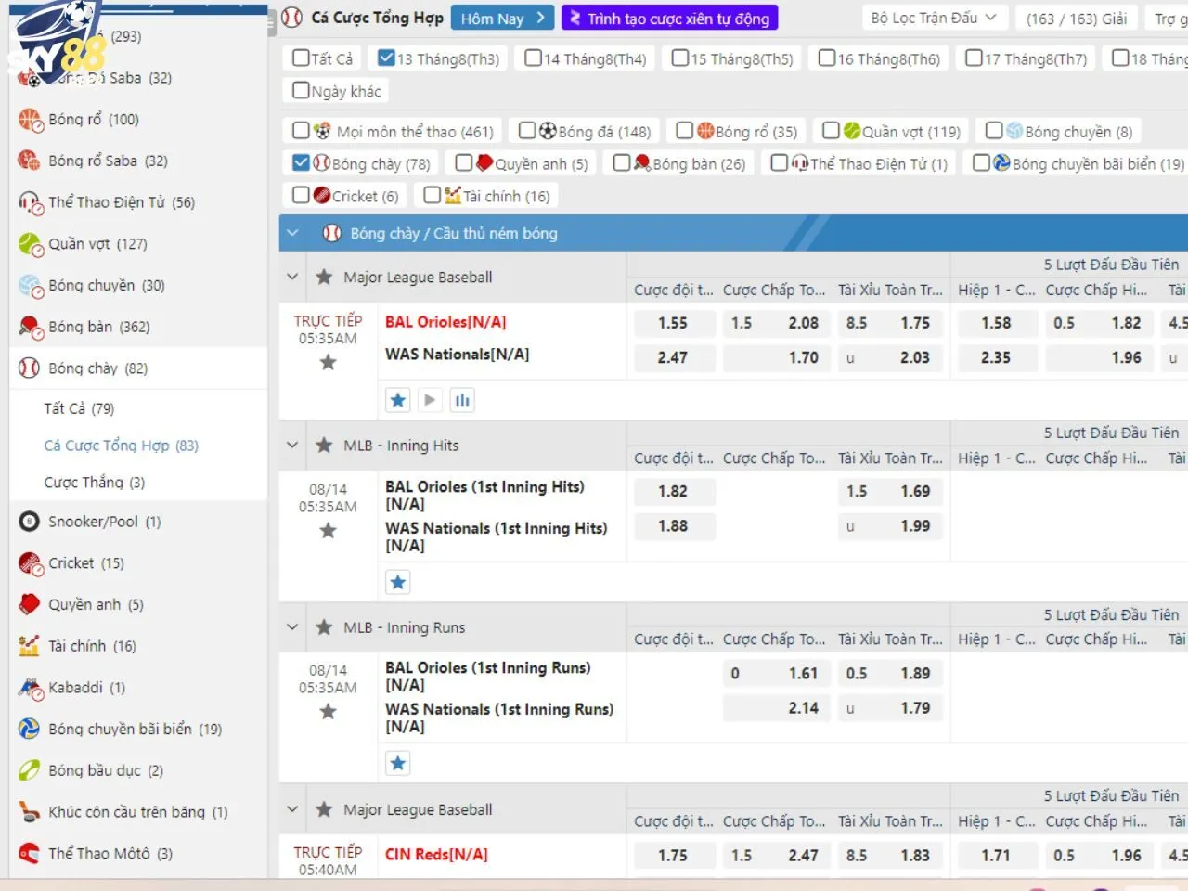Select the Cricket (15) sidebar icon
The height and width of the screenshot is (891, 1188).
[30, 563]
